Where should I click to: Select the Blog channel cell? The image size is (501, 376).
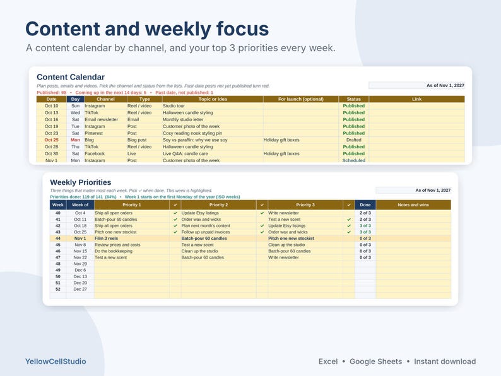point(105,140)
